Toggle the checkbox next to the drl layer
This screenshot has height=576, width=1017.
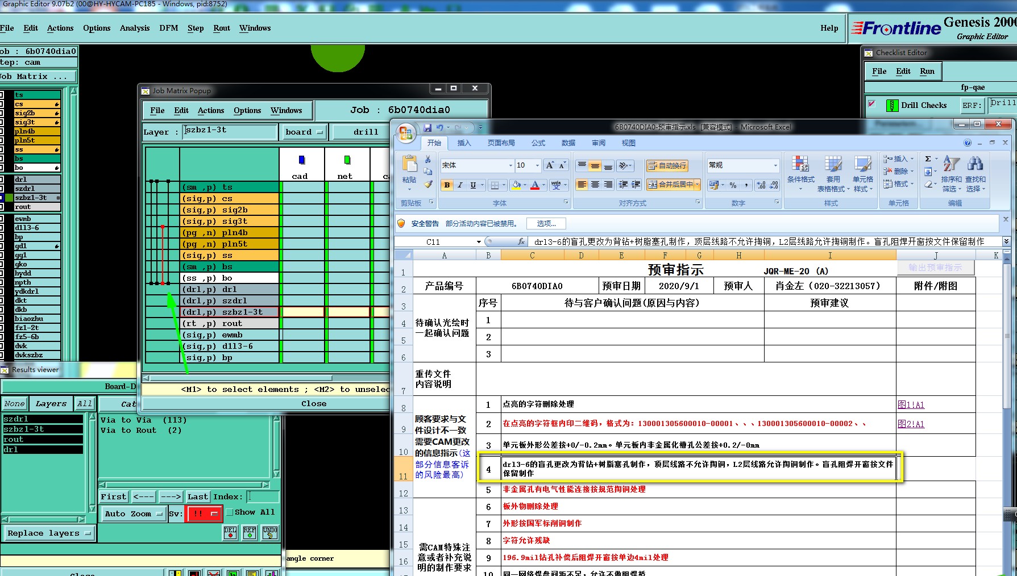[2, 180]
